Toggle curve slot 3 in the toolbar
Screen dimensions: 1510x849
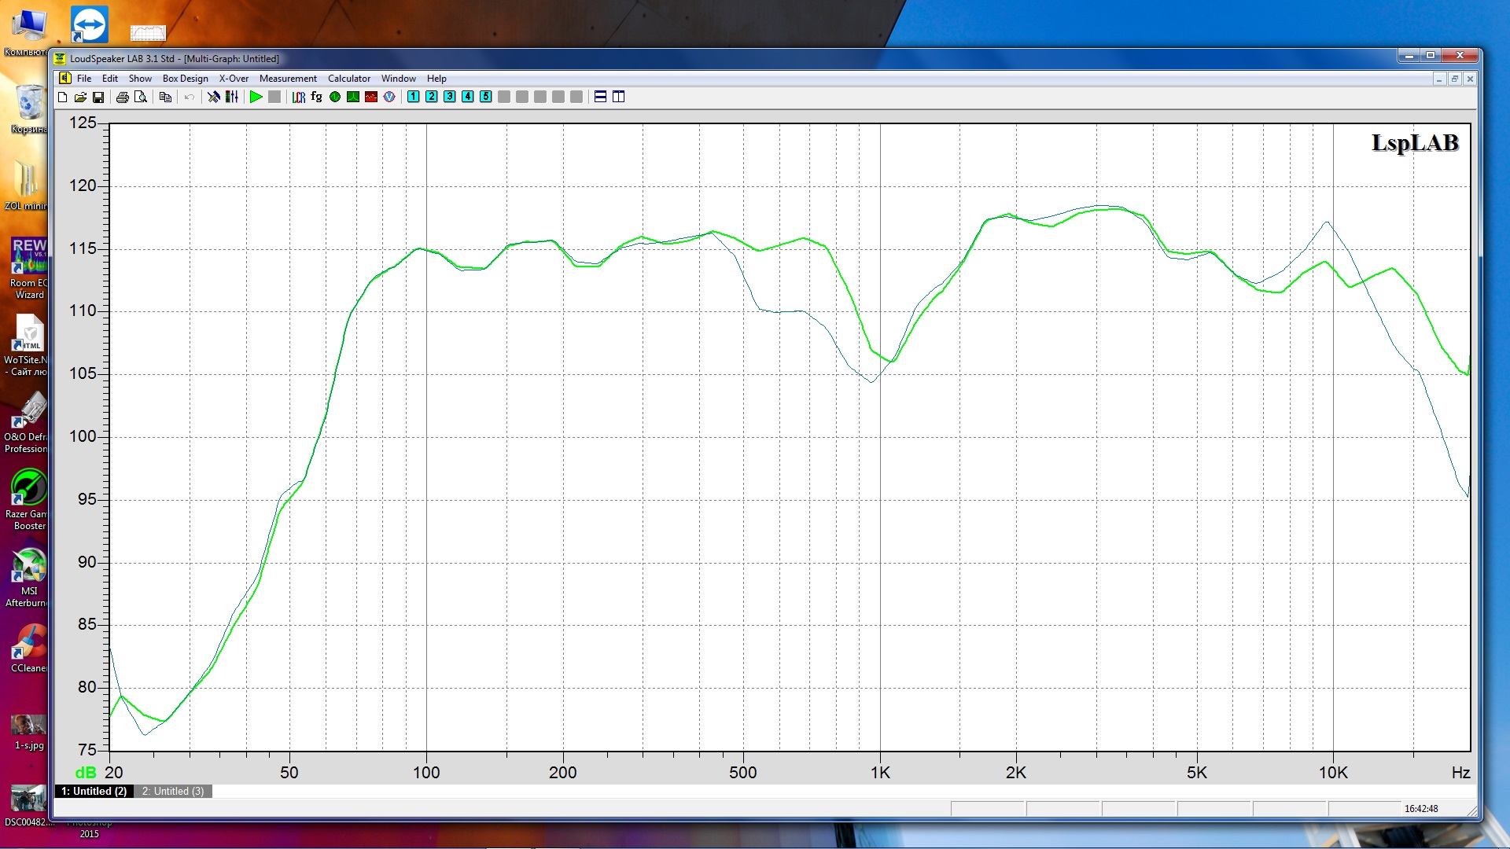coord(450,97)
